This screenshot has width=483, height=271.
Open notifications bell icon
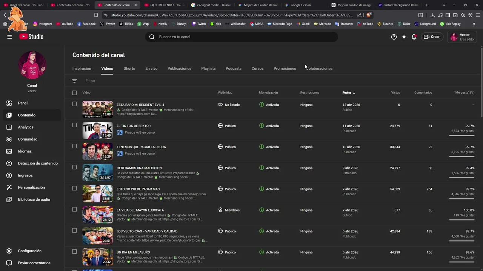[414, 37]
